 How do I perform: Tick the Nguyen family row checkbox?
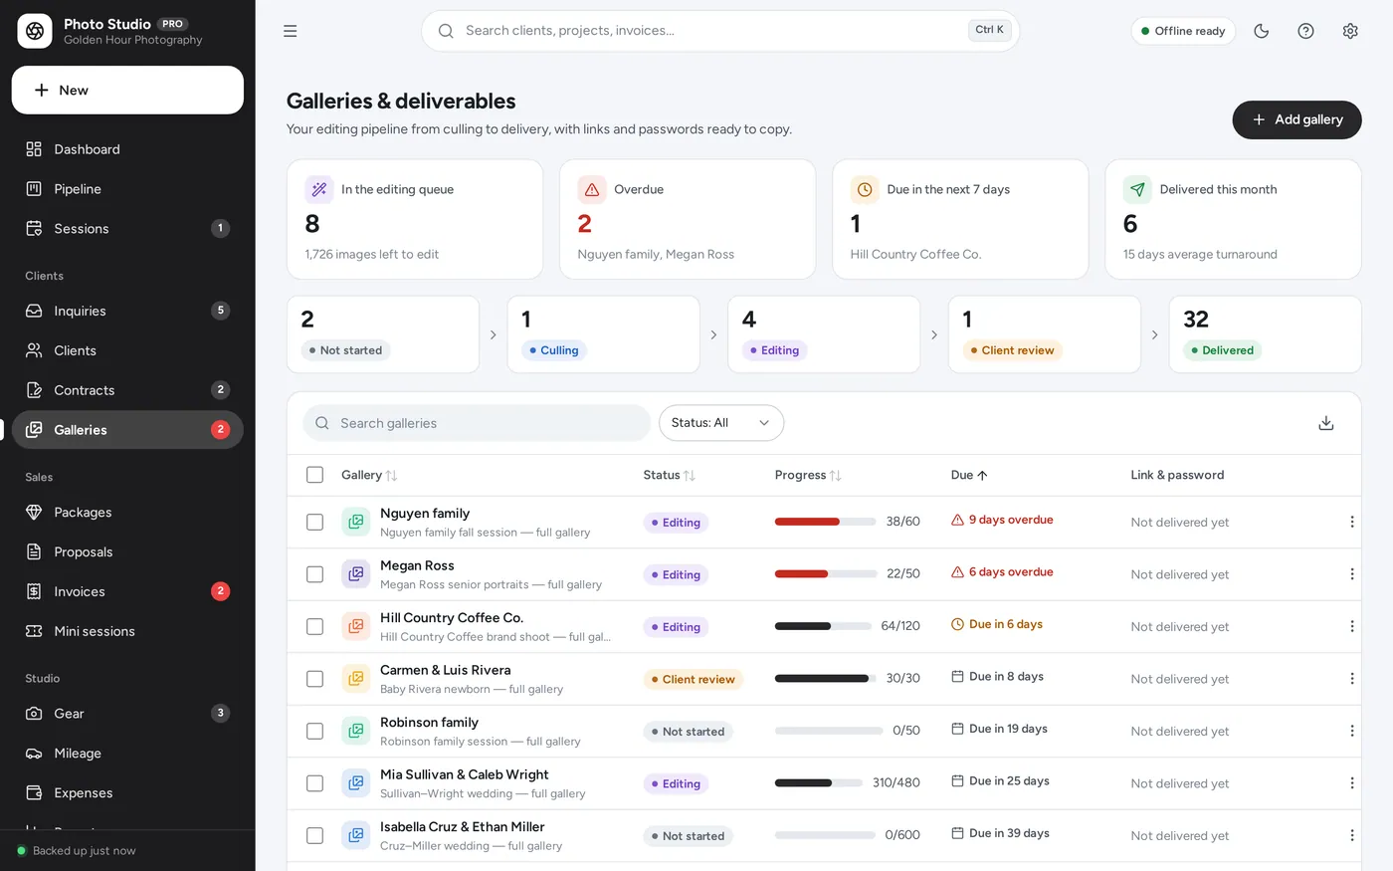314,522
